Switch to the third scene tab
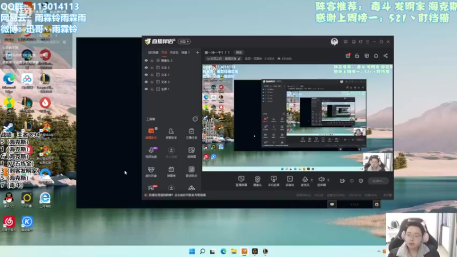The width and height of the screenshot is (457, 257). click(174, 53)
